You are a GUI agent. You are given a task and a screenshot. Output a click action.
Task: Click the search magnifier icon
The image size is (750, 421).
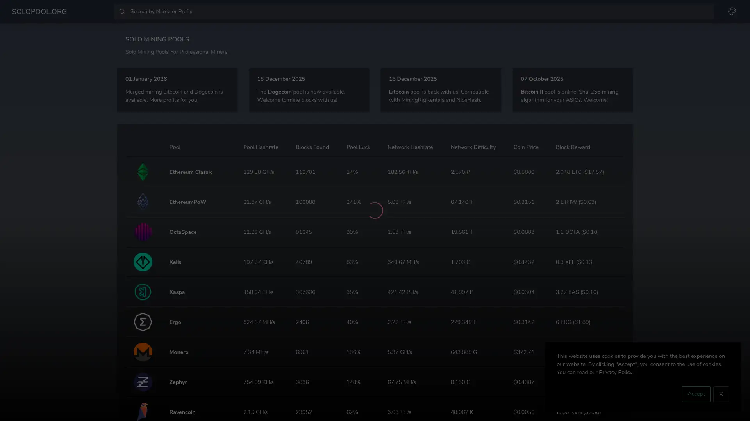pyautogui.click(x=122, y=11)
